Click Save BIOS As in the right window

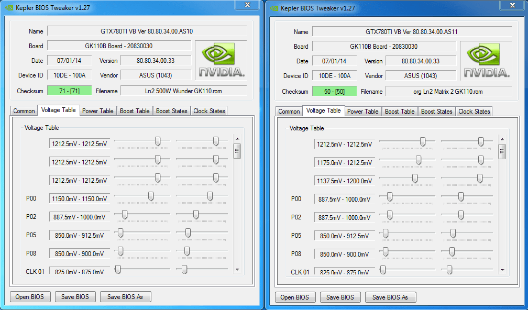[390, 297]
